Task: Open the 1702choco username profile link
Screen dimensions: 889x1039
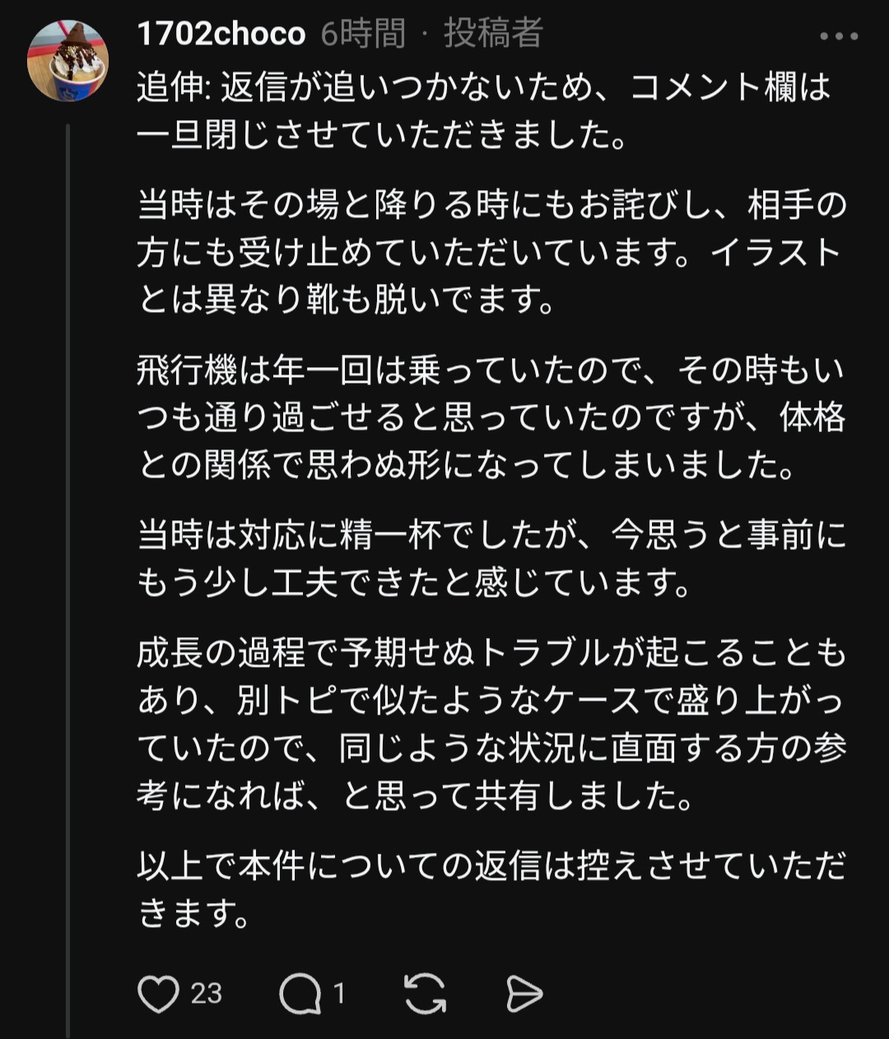Action: click(221, 35)
